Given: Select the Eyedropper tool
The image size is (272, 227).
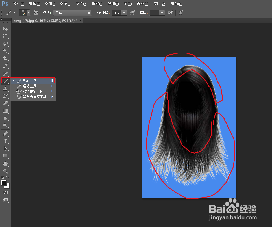Looking at the screenshot, I should click(5, 66).
